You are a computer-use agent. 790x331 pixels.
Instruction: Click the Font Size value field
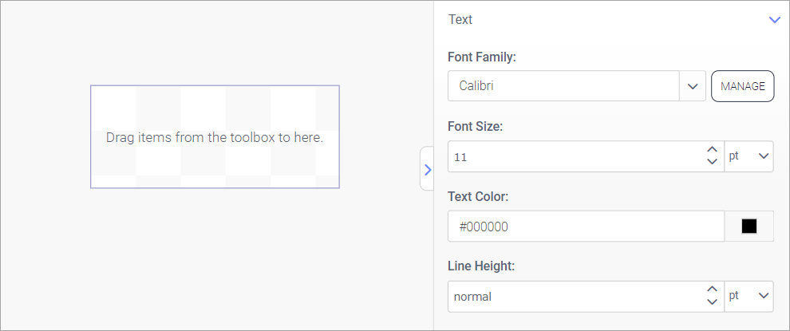575,157
